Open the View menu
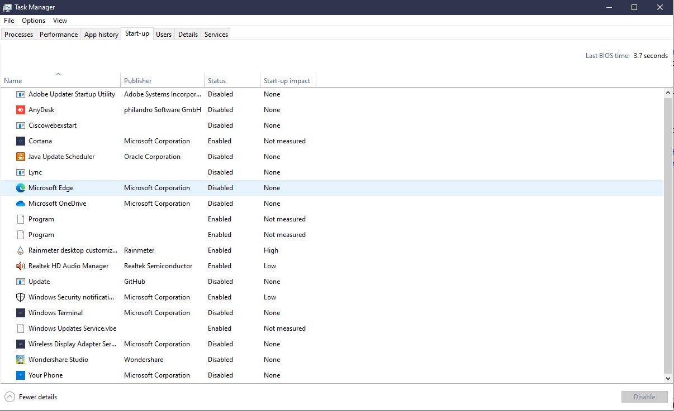 [60, 21]
